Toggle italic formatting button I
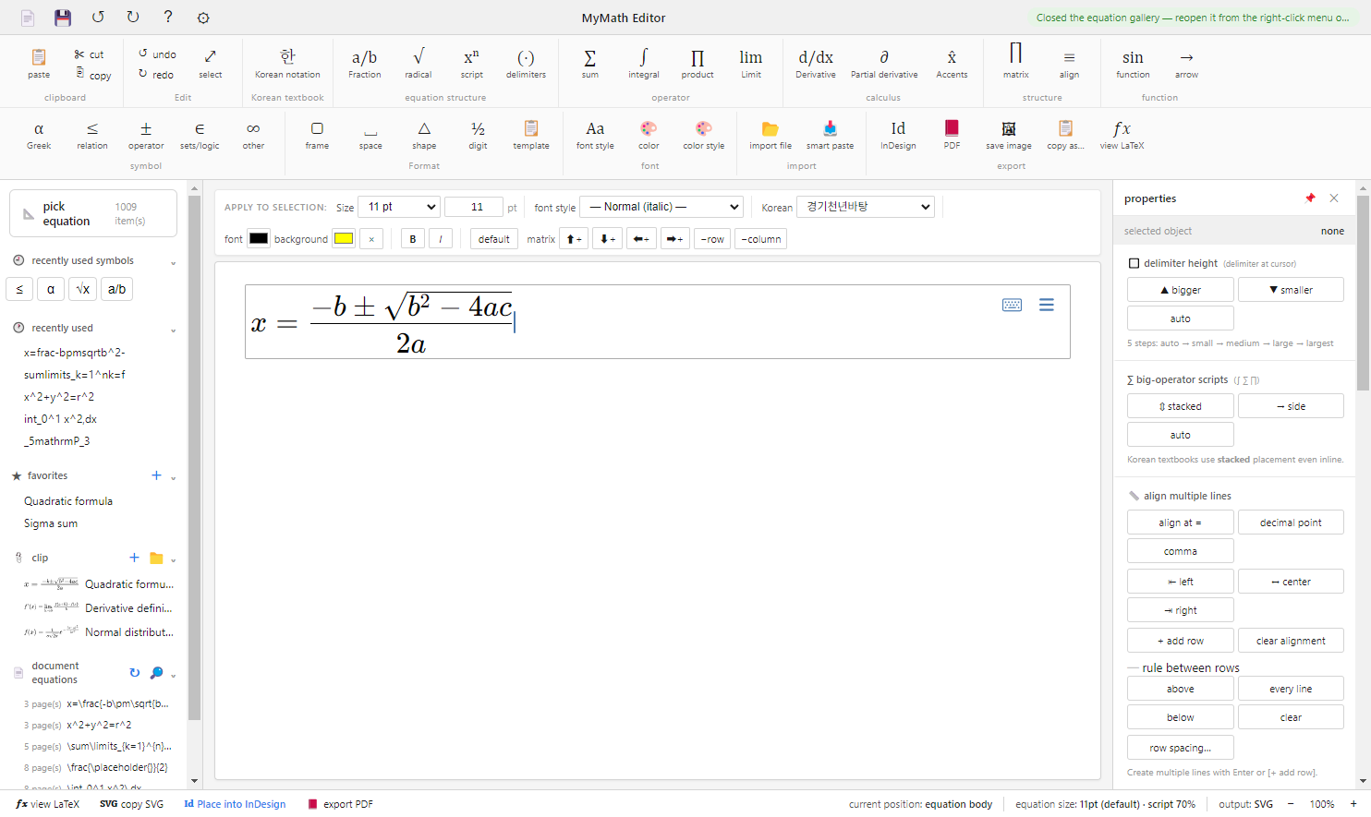The width and height of the screenshot is (1371, 817). click(x=441, y=239)
